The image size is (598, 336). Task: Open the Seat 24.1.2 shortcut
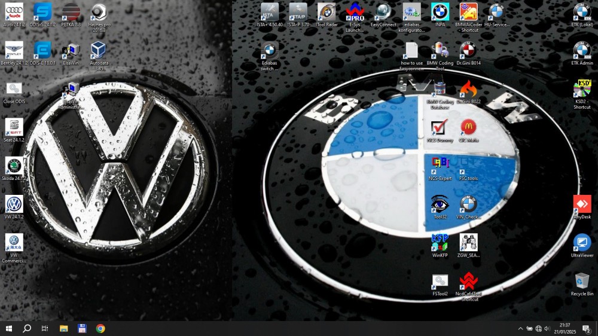[14, 130]
